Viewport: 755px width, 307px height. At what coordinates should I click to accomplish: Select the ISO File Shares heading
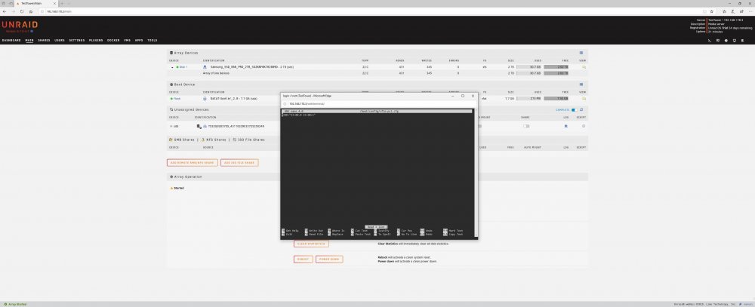tap(251, 140)
